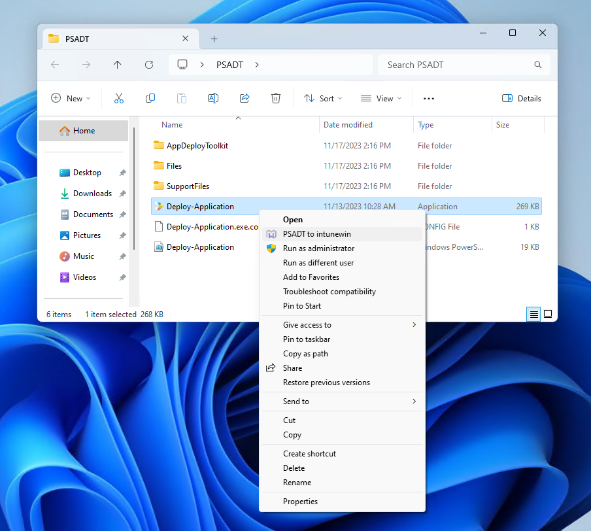Select Home in navigation pane

[x=83, y=131]
